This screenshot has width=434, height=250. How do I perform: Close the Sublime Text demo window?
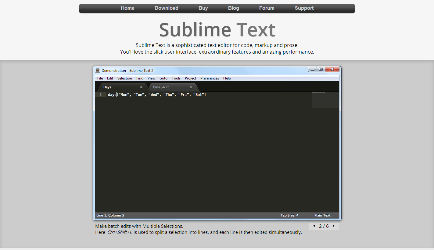(x=332, y=69)
